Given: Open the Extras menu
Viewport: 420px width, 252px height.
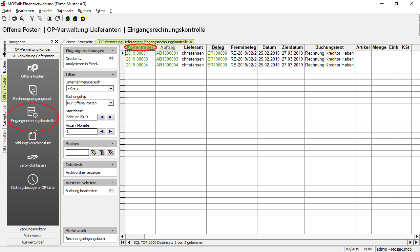Looking at the screenshot, I should pos(100,11).
